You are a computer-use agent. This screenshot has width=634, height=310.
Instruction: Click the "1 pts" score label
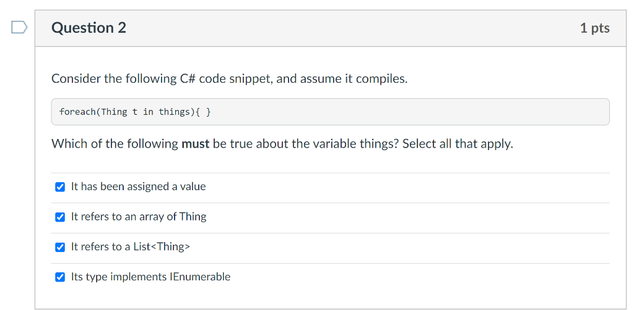[x=595, y=28]
